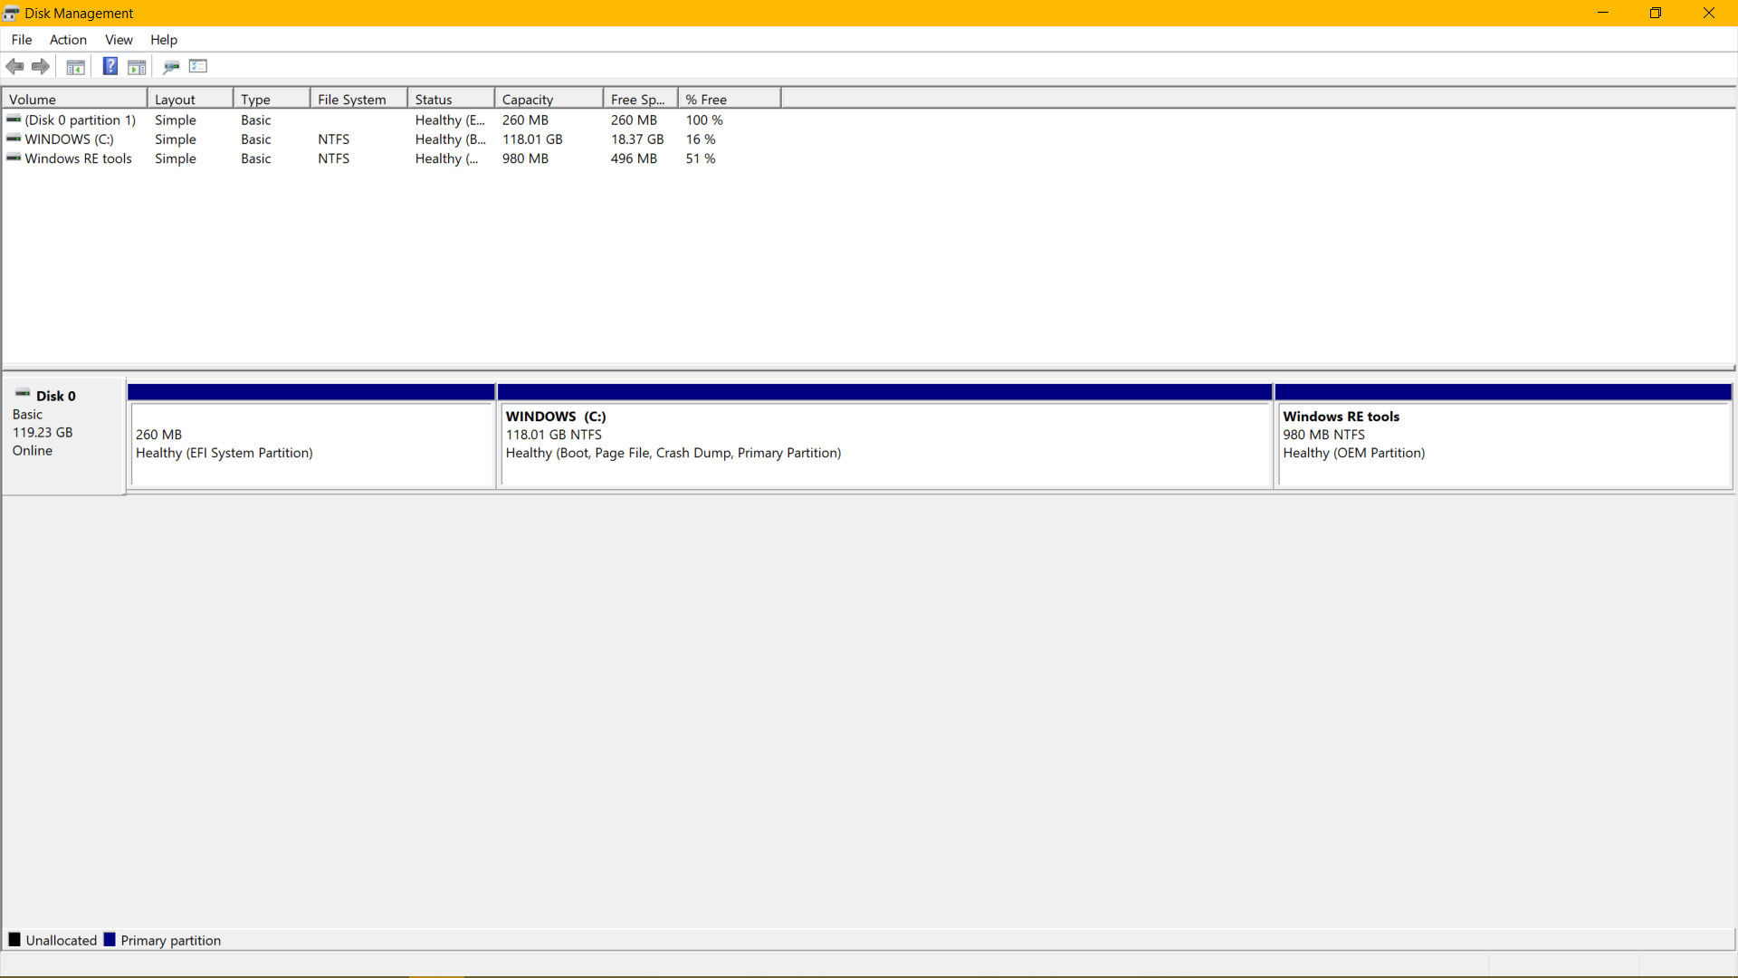Image resolution: width=1738 pixels, height=978 pixels.
Task: Select the Windows RE tools volume row
Action: click(79, 158)
